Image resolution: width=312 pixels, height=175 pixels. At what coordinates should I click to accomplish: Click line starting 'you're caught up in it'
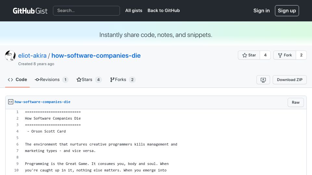96,170
